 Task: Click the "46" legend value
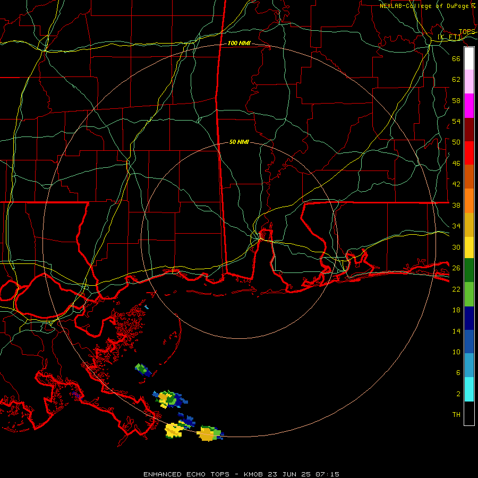point(456,164)
